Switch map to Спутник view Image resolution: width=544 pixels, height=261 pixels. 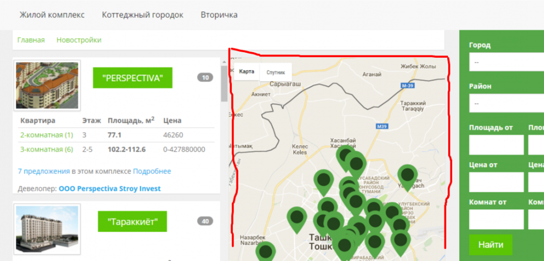click(275, 72)
